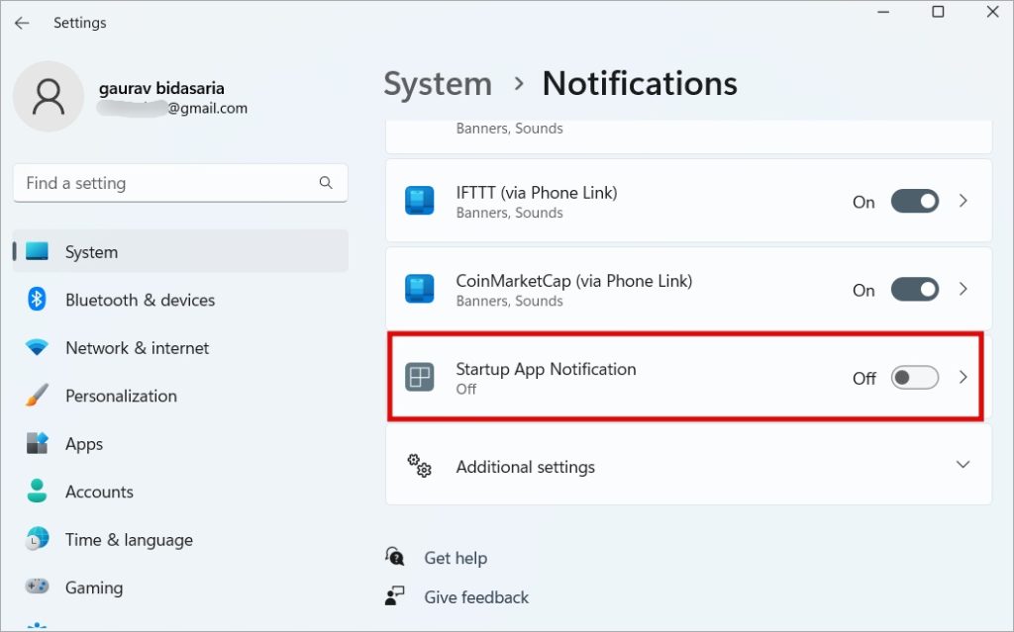The image size is (1014, 632).
Task: Click the search magnifier icon
Action: 326,183
